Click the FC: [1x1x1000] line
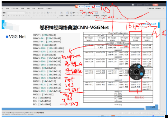The width and height of the screenshot is (168, 118). point(42,104)
